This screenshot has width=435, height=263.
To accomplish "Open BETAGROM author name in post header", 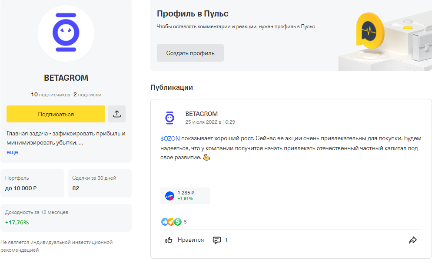I will 201,114.
